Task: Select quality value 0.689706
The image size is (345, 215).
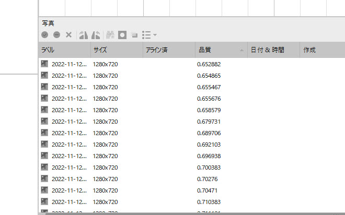Action: click(x=209, y=133)
